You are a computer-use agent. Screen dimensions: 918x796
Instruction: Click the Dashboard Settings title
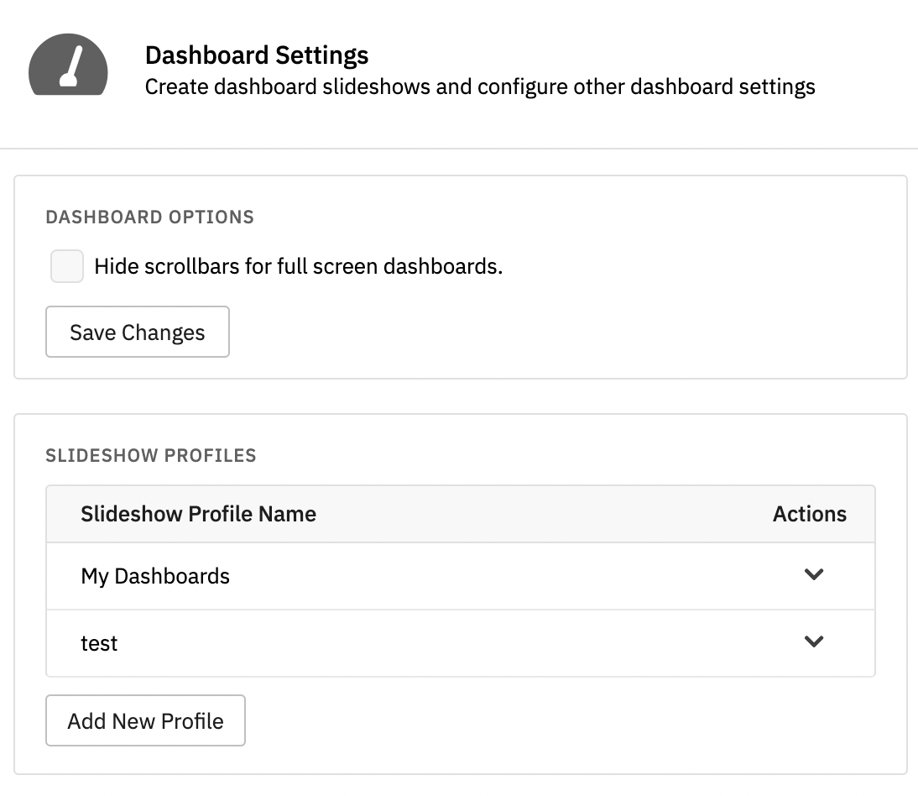click(257, 55)
